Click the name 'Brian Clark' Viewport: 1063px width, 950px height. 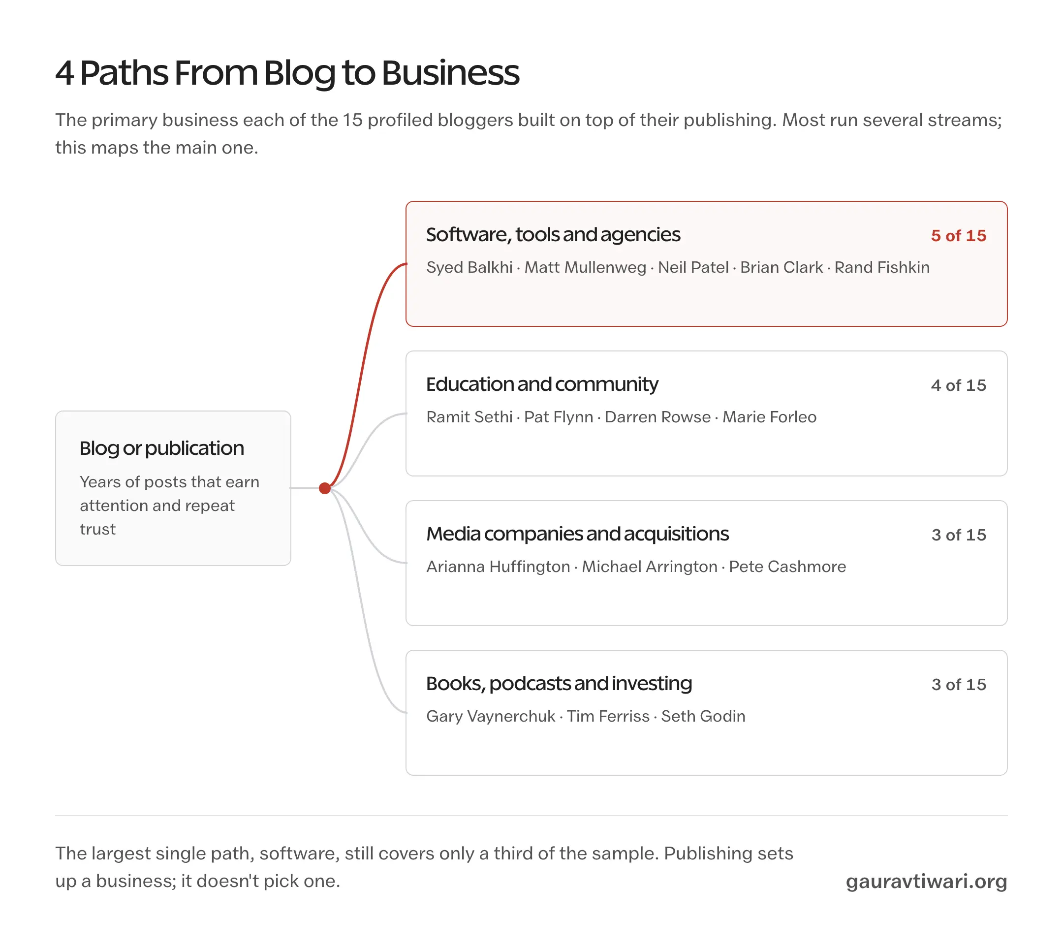pos(781,267)
